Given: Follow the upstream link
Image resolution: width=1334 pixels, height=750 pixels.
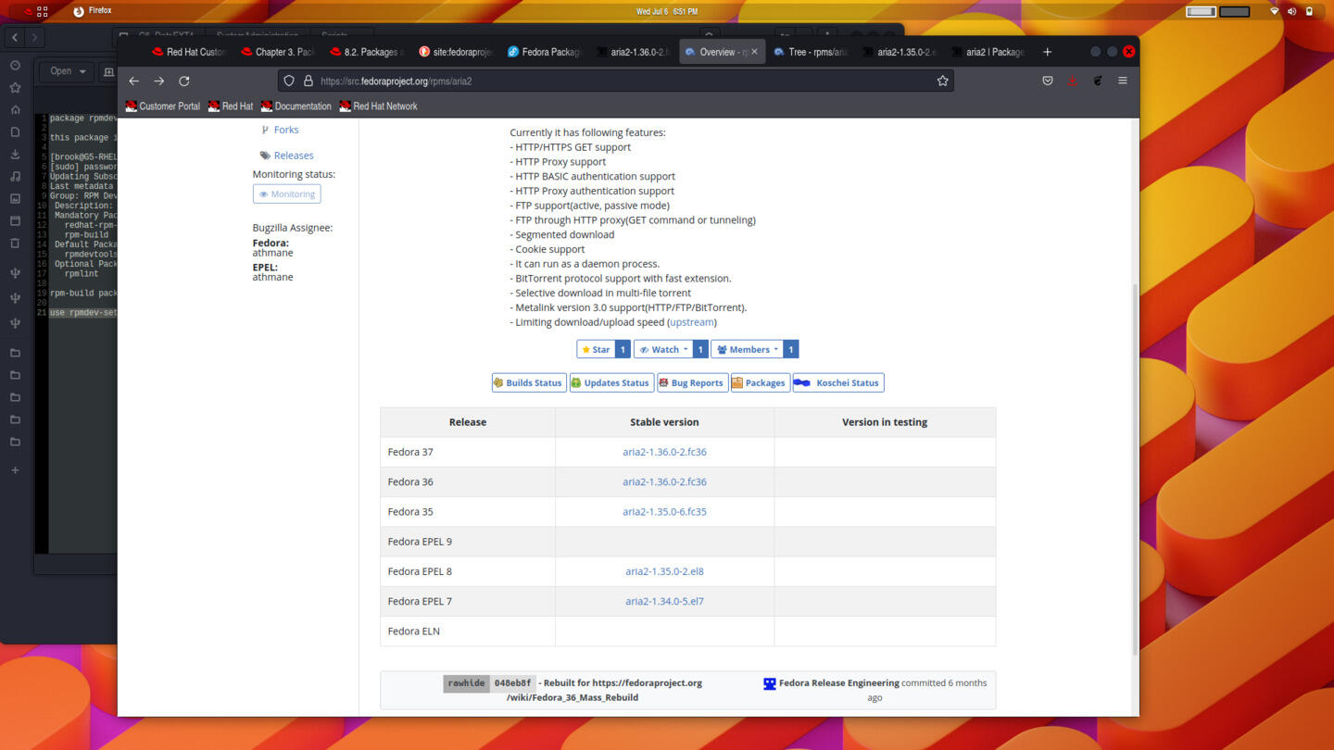Looking at the screenshot, I should pos(692,322).
